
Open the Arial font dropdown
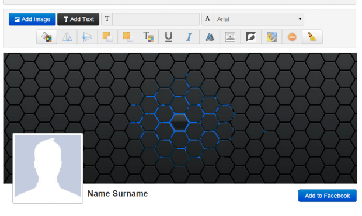coord(258,19)
